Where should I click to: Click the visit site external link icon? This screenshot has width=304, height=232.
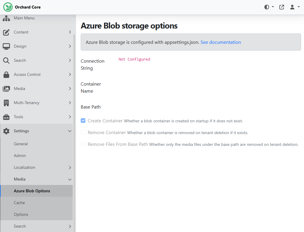pos(281,7)
